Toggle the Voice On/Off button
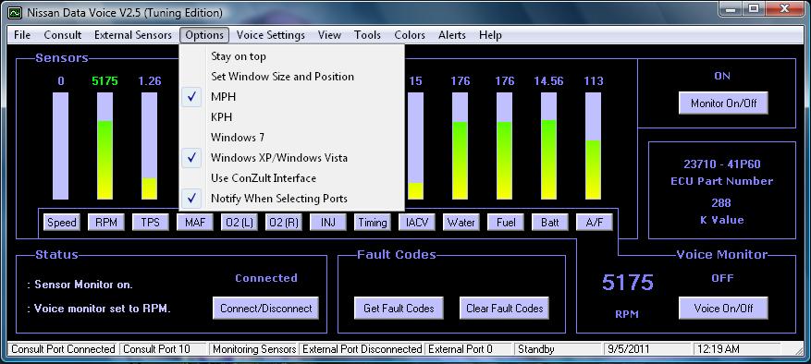 point(723,309)
